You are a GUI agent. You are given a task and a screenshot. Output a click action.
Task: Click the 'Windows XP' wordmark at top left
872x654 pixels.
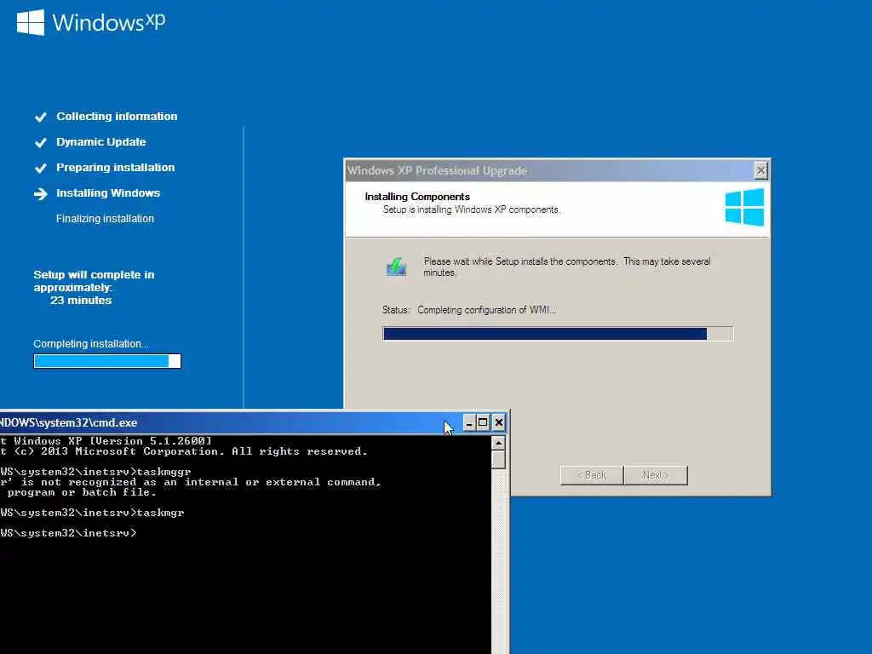(108, 22)
